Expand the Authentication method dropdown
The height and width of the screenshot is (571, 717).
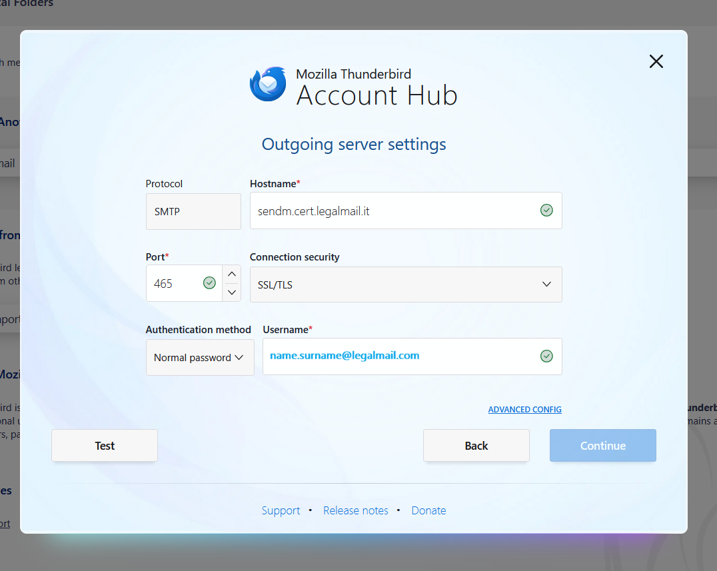click(200, 358)
